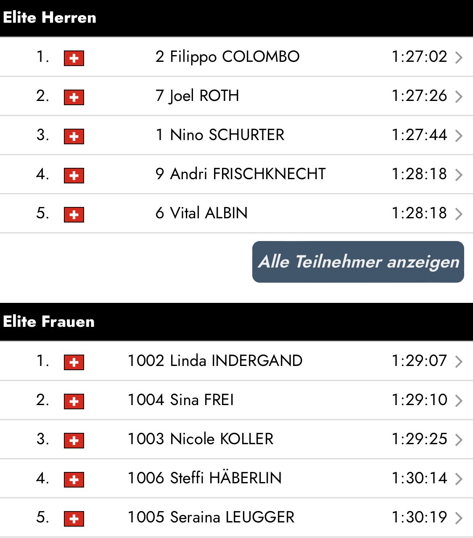Screen dimensions: 473x538
Task: Expand Filippo Colombo result details chevron
Action: pyautogui.click(x=459, y=58)
